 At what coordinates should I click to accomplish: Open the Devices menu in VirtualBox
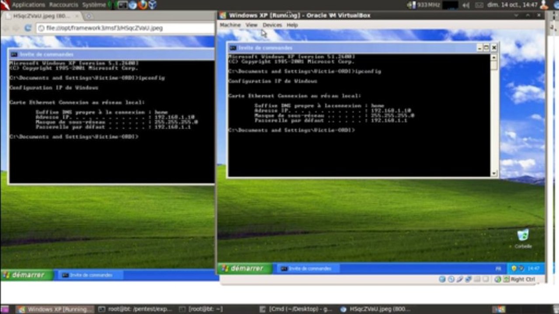tap(272, 25)
